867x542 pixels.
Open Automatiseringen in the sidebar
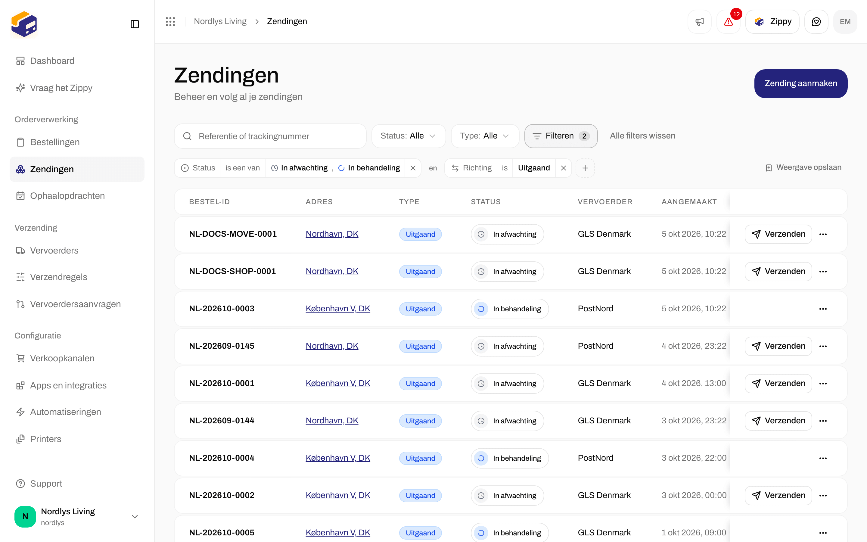pos(77,412)
